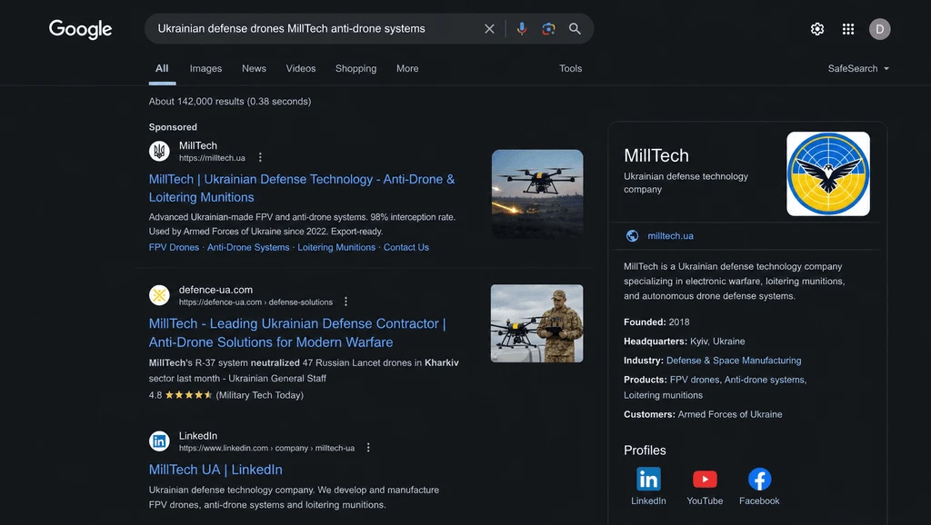Switch to the Images tab
The image size is (931, 525).
click(205, 68)
